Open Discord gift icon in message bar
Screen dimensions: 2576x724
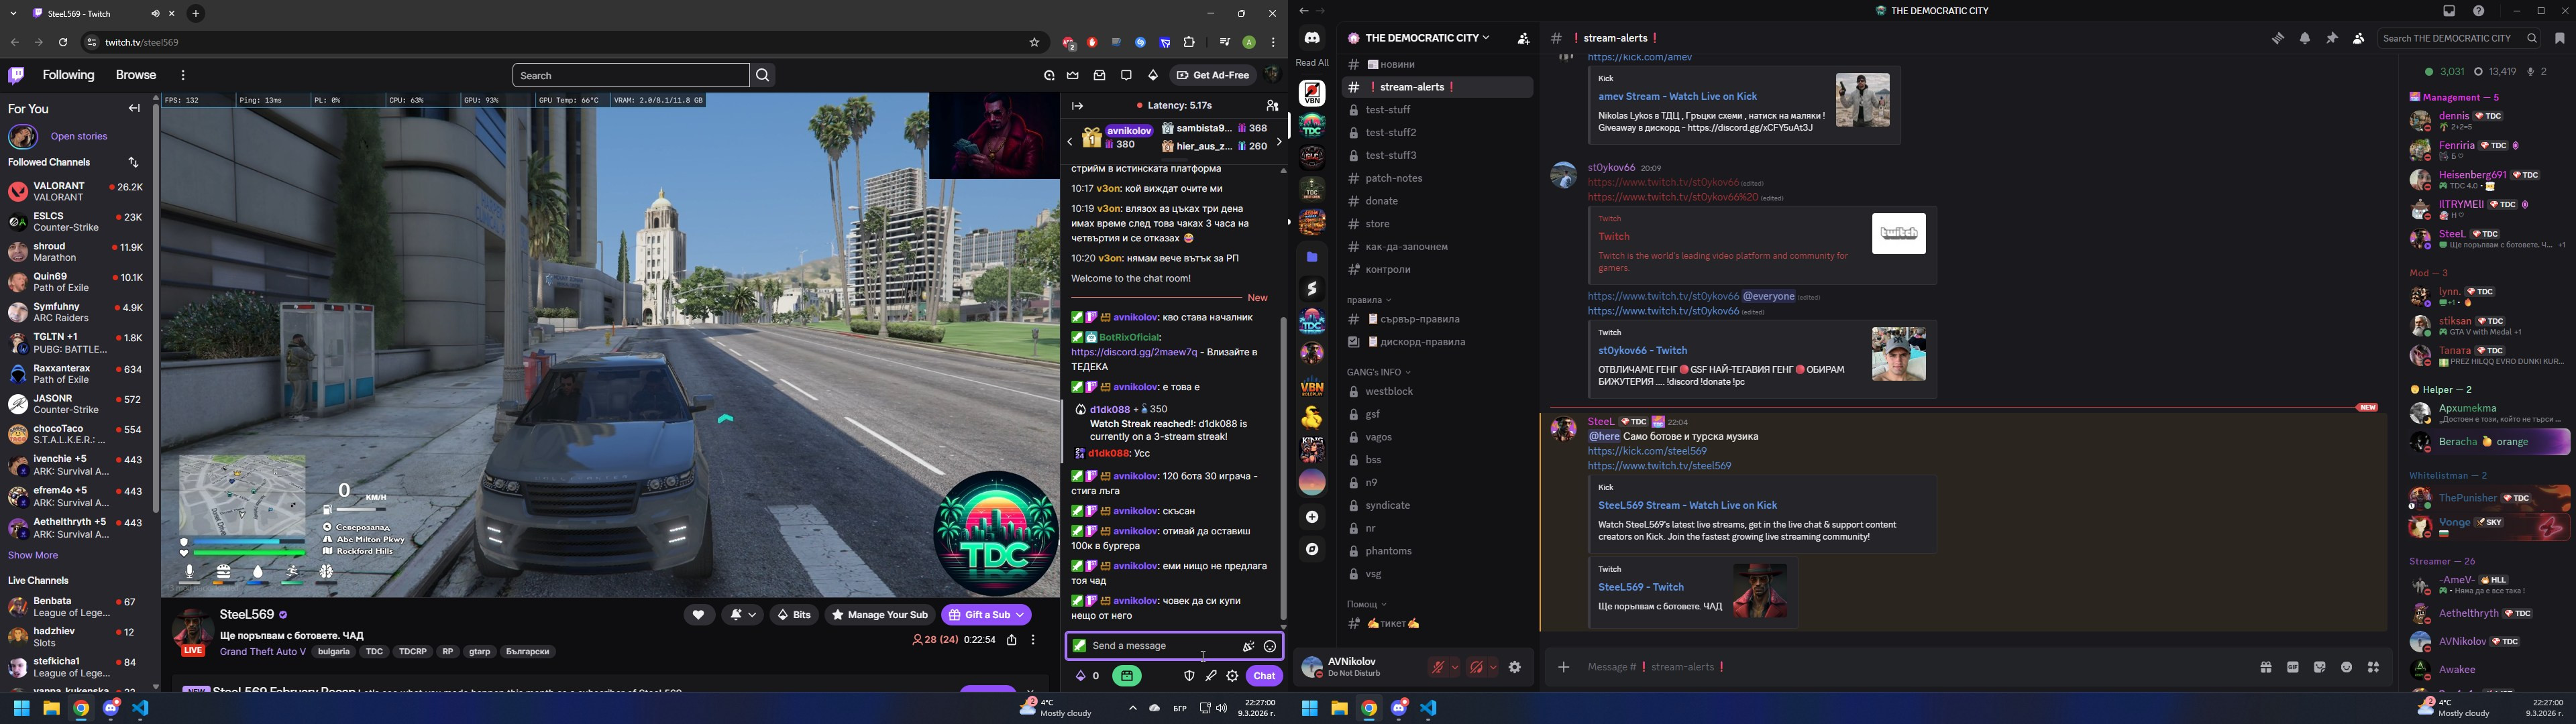2265,667
